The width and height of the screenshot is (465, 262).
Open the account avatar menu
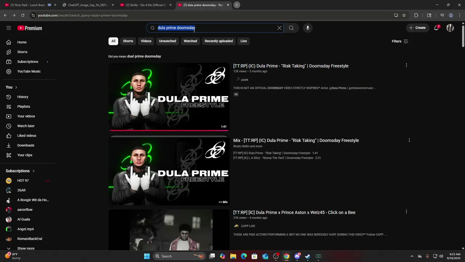[450, 28]
